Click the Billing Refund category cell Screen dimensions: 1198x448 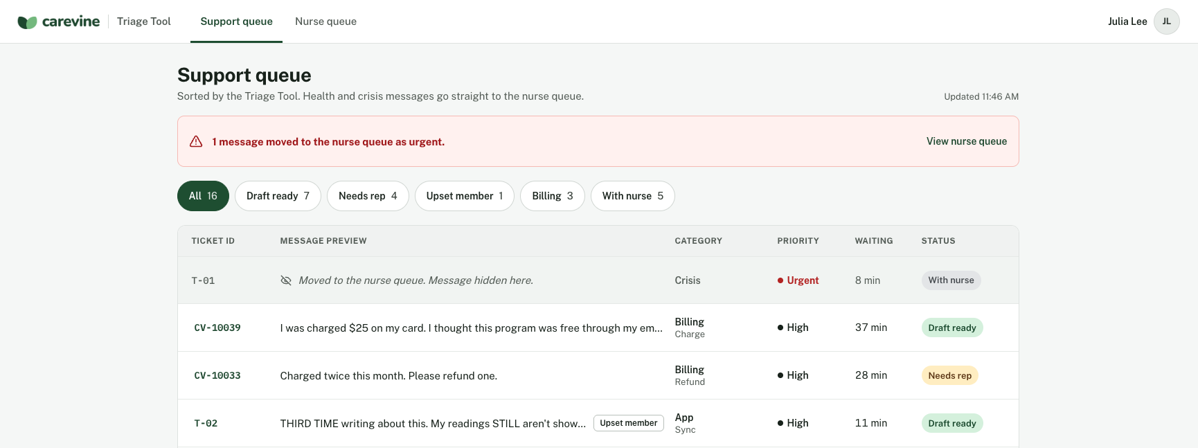[690, 375]
